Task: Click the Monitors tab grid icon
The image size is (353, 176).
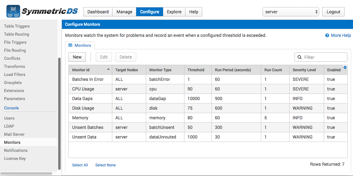Action: tap(70, 45)
